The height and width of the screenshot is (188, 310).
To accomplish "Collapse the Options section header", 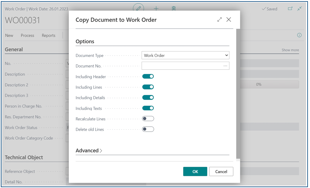I will (x=85, y=42).
